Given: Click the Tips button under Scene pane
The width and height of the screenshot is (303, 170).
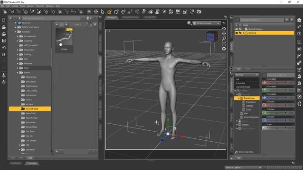Looking at the screenshot, I should (239, 69).
